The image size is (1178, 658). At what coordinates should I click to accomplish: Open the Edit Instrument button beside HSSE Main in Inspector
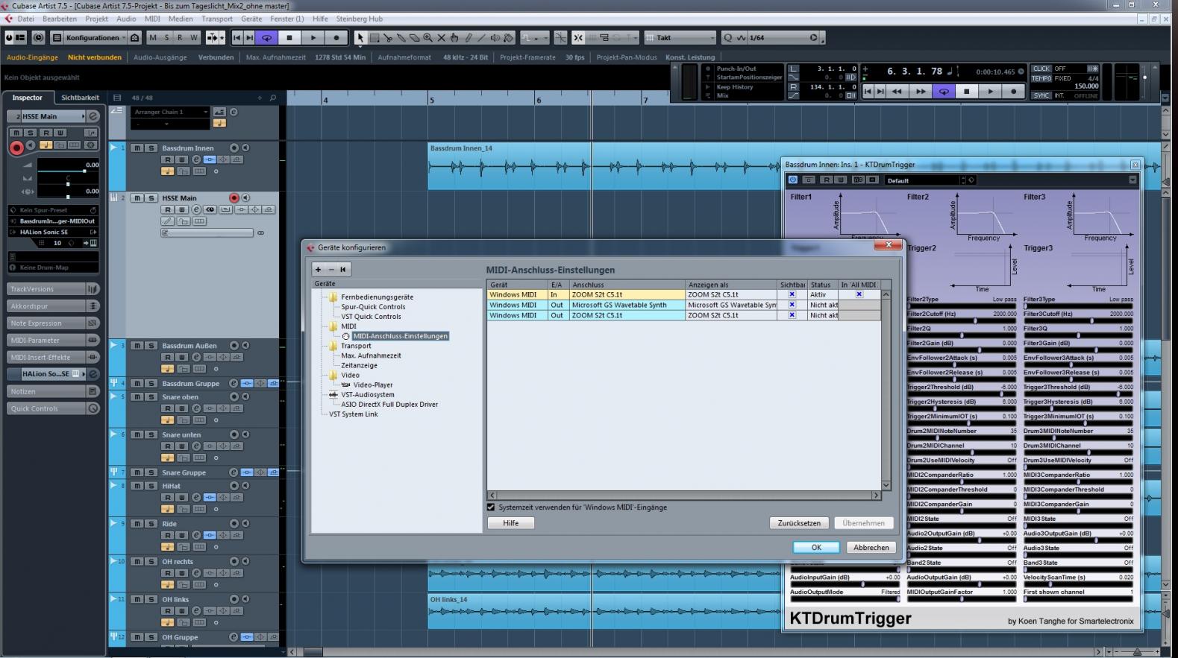click(x=93, y=116)
